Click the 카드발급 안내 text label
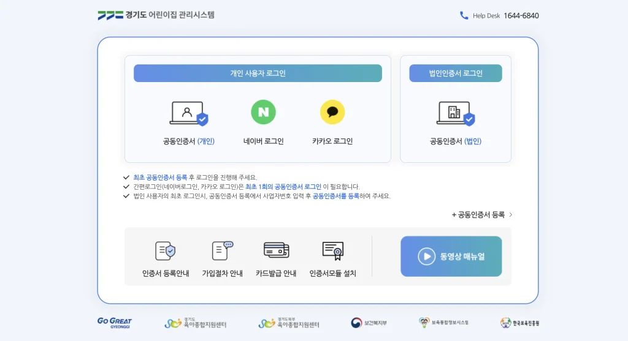The width and height of the screenshot is (628, 341). tap(276, 274)
